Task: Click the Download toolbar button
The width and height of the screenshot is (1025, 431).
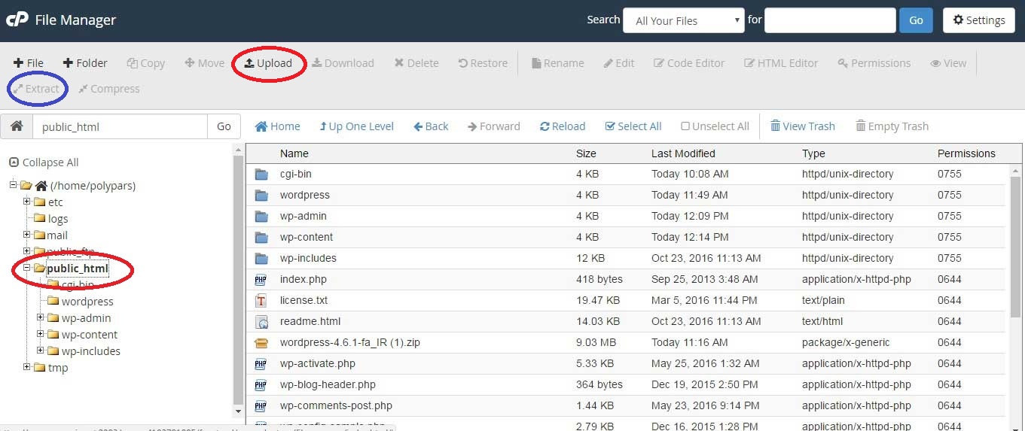Action: click(x=343, y=63)
